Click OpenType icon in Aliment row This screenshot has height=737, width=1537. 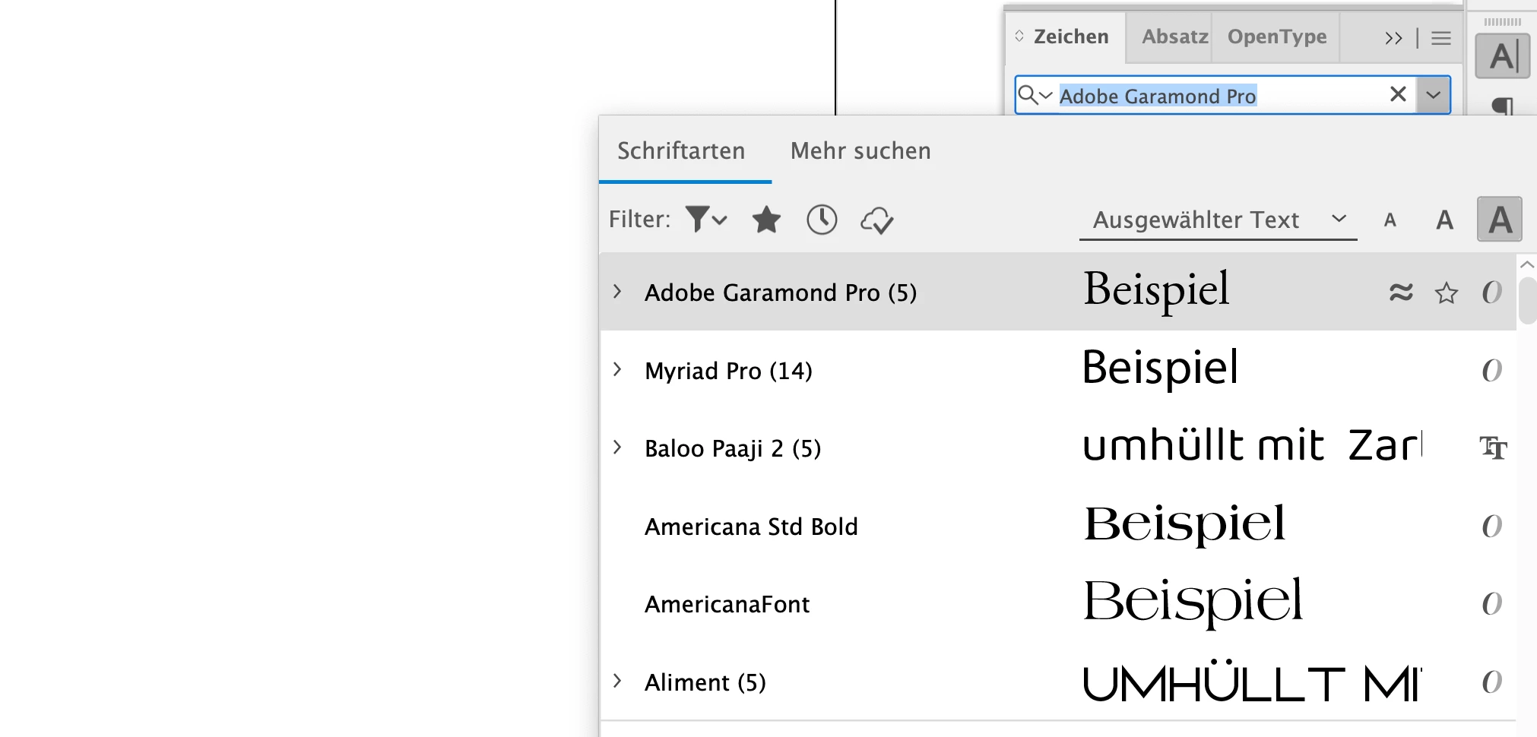click(x=1492, y=682)
